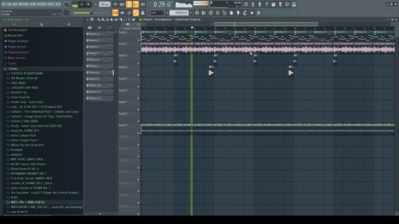Mute Track 1 with its green dot

(138, 40)
